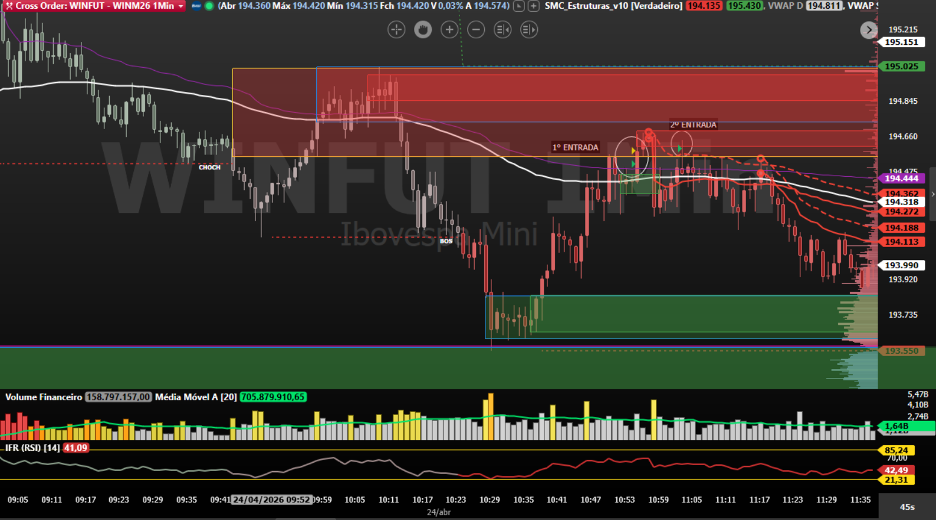Select the hand pan tool

click(423, 29)
